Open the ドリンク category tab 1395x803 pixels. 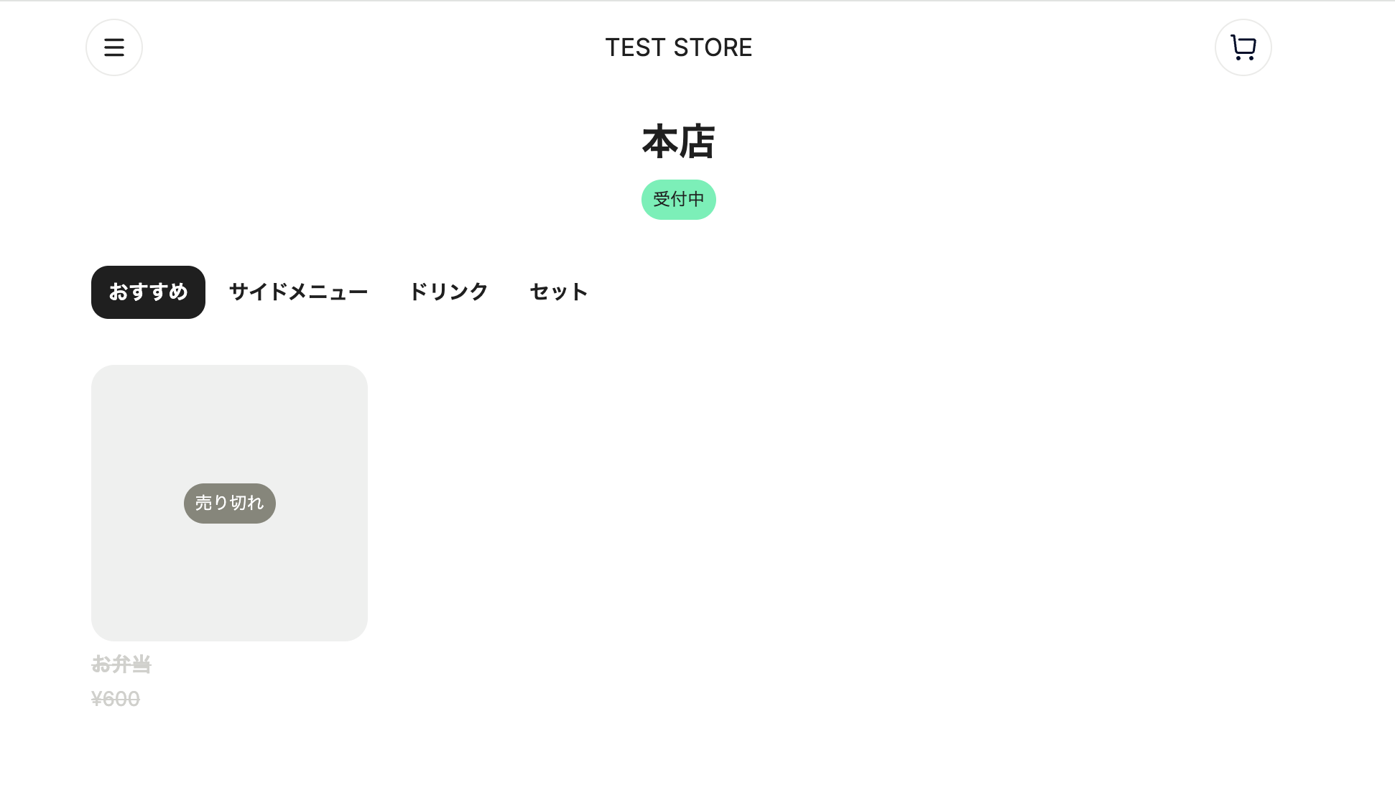pyautogui.click(x=448, y=292)
